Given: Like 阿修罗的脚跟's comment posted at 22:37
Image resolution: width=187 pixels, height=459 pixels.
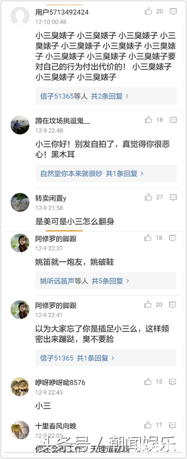Looking at the screenshot, I should [148, 238].
